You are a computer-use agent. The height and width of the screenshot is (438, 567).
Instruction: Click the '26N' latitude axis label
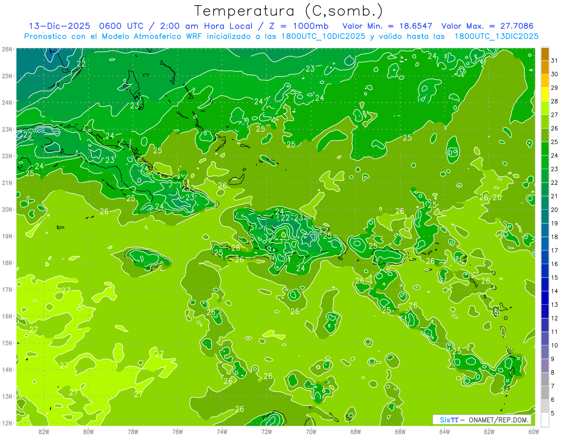(8, 49)
